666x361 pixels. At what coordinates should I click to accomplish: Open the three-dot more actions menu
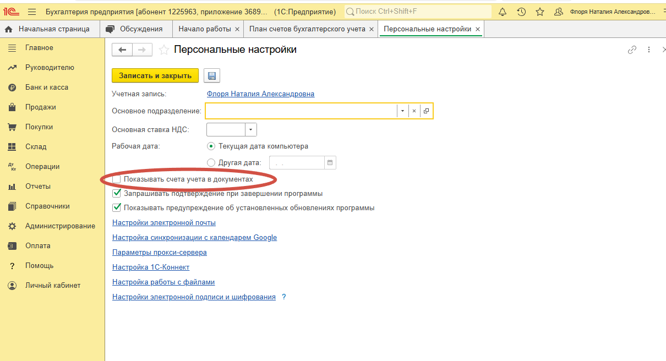point(649,50)
